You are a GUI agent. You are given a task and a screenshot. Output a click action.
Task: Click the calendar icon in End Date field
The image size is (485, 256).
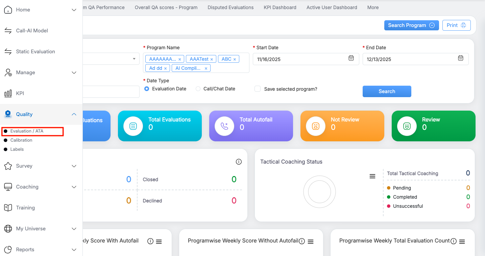click(x=461, y=58)
